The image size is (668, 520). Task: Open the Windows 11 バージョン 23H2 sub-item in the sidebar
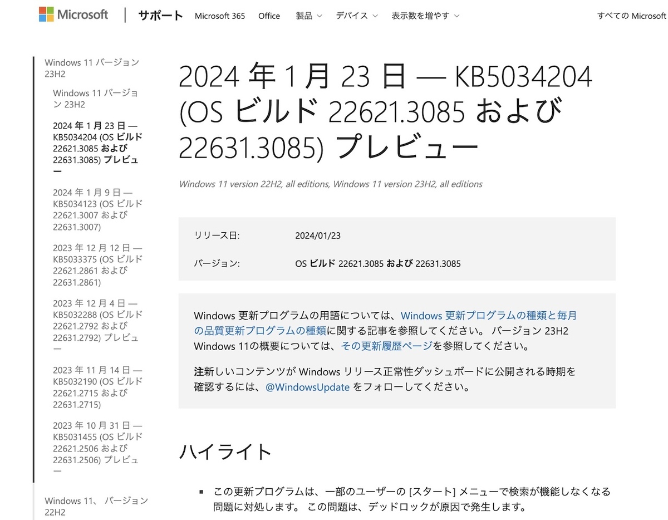coord(96,99)
